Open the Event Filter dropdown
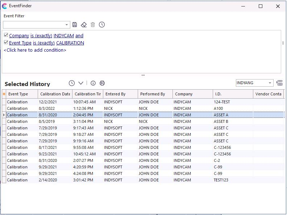Viewport: 287px width, 215px height. pyautogui.click(x=67, y=25)
